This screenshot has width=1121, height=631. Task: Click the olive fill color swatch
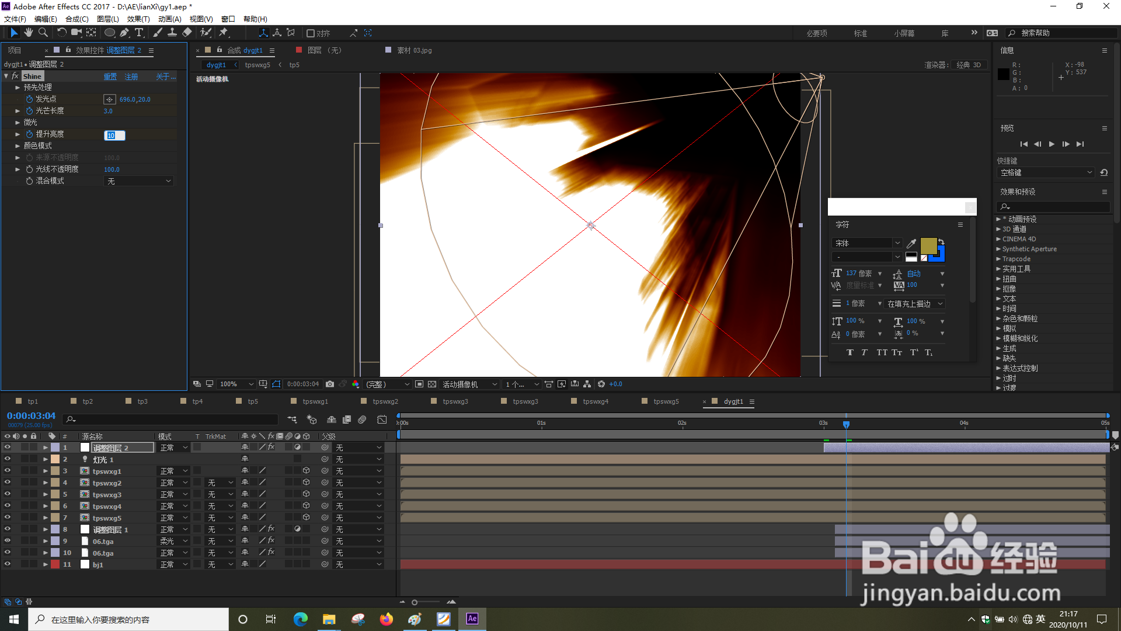click(x=928, y=245)
